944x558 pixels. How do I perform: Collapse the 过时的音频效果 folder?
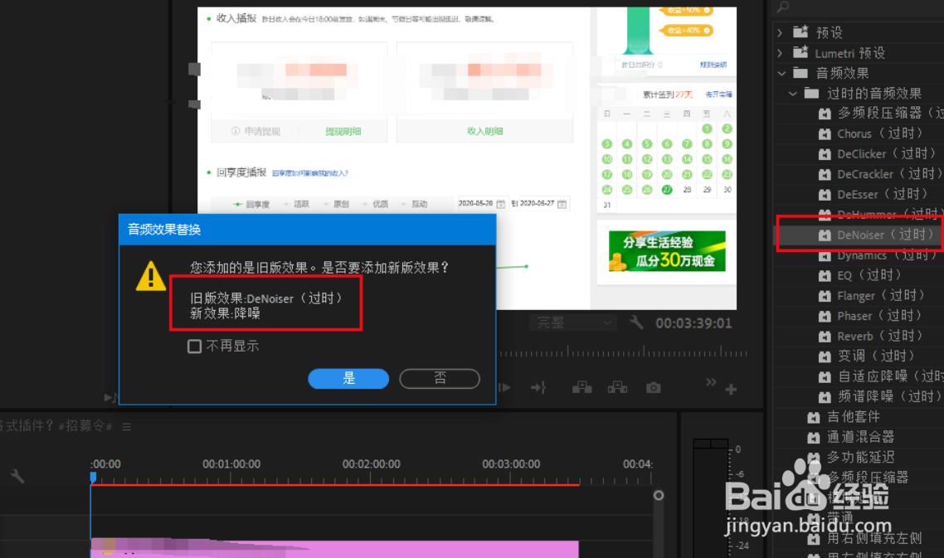793,93
